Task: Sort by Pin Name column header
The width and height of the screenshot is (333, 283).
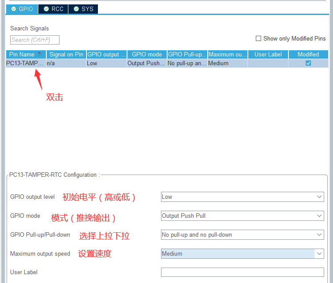Action: tap(26, 54)
